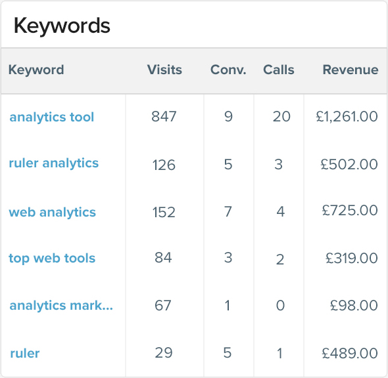Open the 'analytics tool' keyword link
The image size is (388, 378).
click(x=52, y=117)
